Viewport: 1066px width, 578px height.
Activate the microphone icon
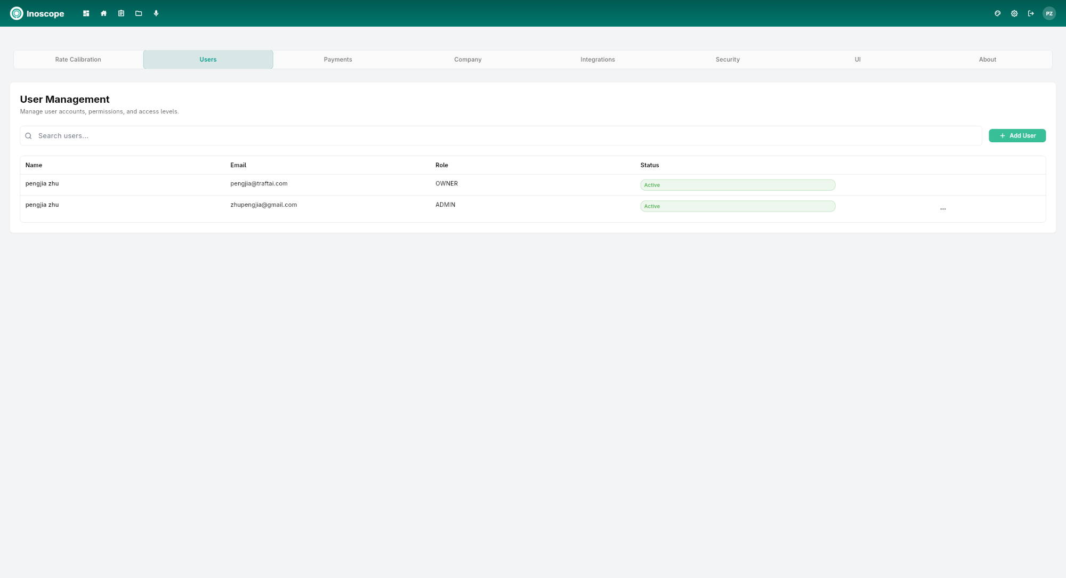pyautogui.click(x=156, y=13)
